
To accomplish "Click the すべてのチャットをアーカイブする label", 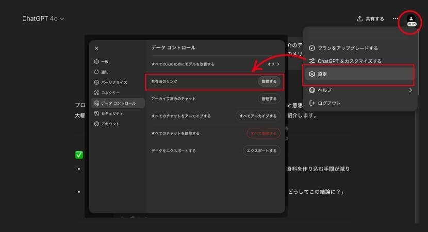I will (181, 116).
